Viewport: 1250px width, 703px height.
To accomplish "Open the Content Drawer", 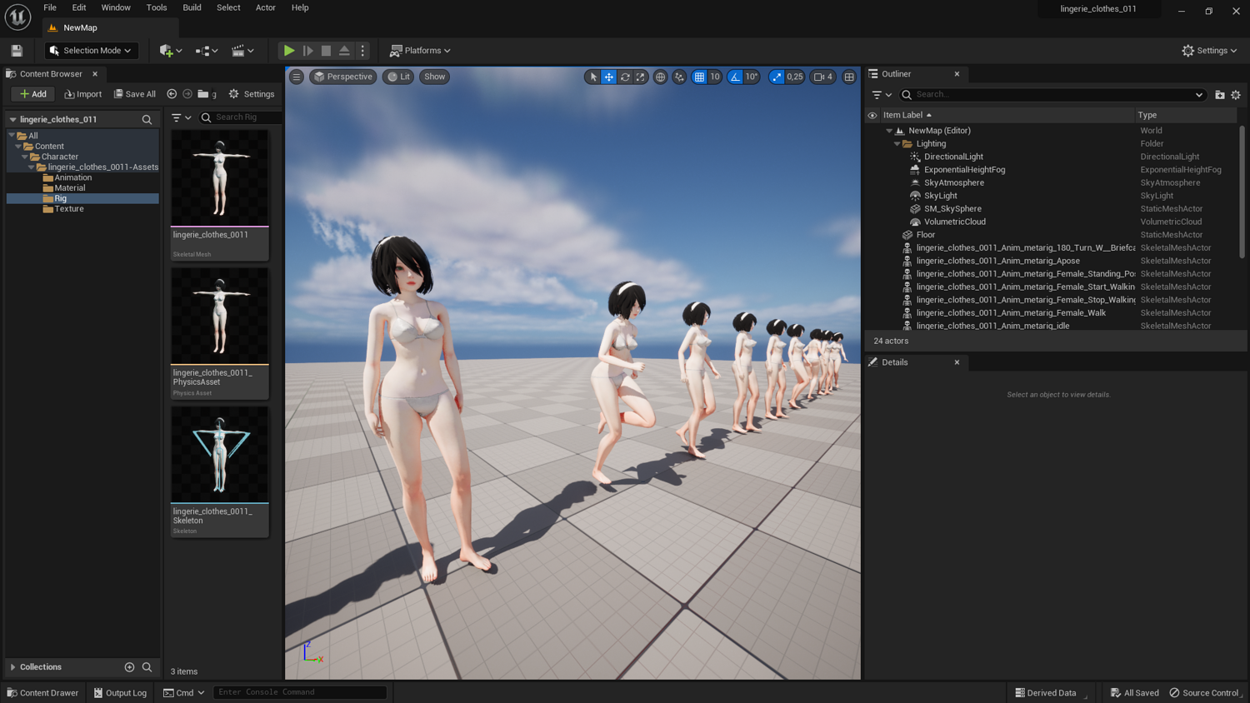I will click(x=42, y=693).
